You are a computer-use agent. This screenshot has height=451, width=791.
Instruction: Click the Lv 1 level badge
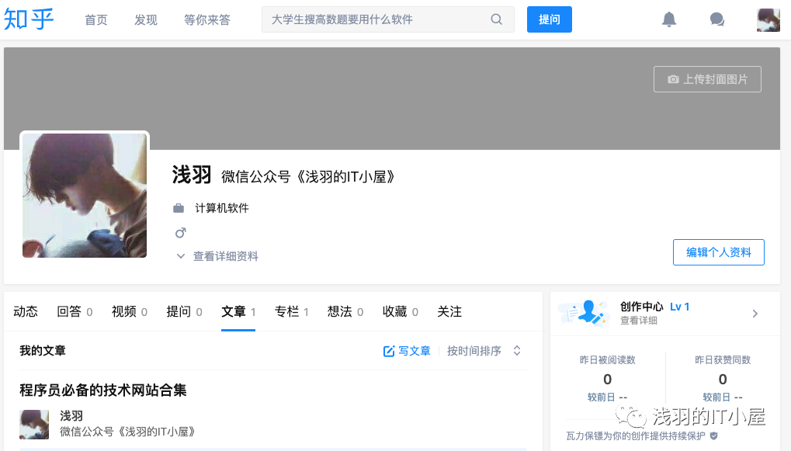pos(679,307)
